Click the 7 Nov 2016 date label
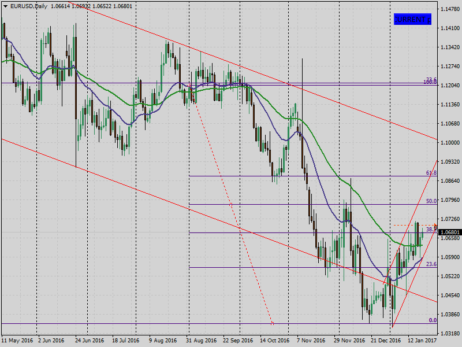Image resolution: width=462 pixels, height=347 pixels. click(x=312, y=341)
